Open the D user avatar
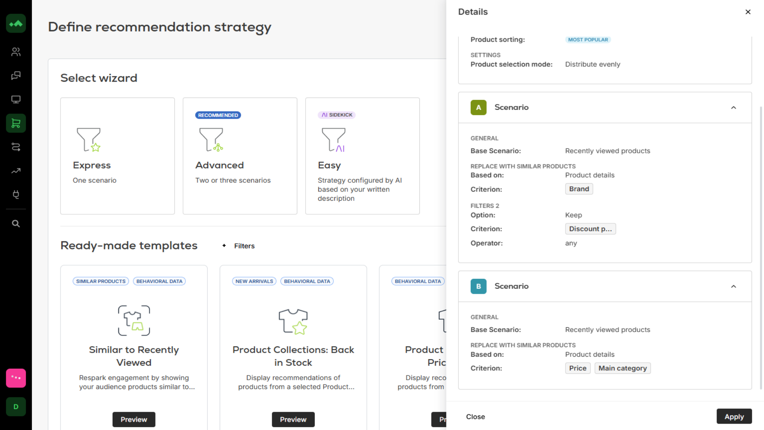The height and width of the screenshot is (430, 764). (x=16, y=407)
